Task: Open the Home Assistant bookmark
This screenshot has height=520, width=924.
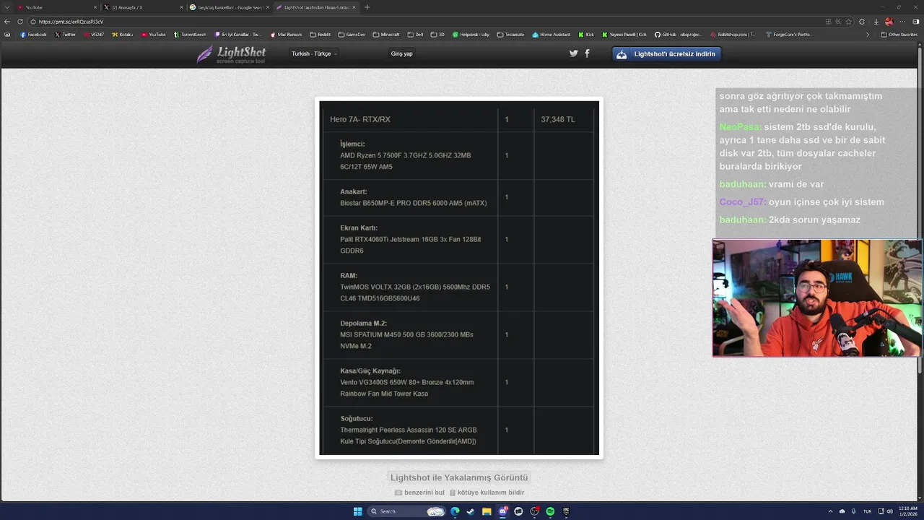Action: (552, 34)
